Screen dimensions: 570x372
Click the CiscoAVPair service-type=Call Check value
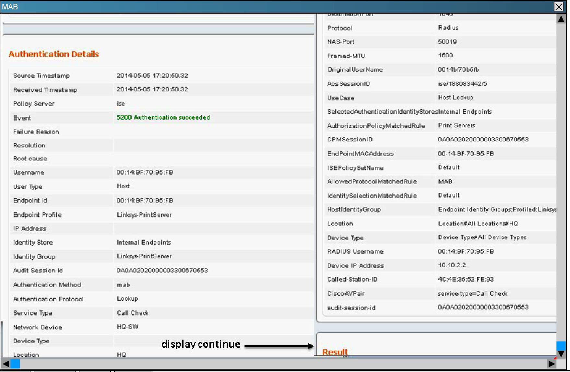pos(472,294)
